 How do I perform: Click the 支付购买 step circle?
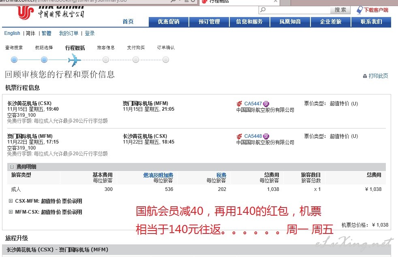136,60
